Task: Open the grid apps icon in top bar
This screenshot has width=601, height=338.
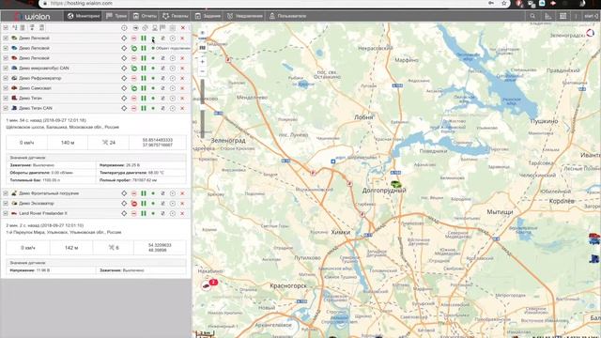Action: pyautogui.click(x=562, y=16)
